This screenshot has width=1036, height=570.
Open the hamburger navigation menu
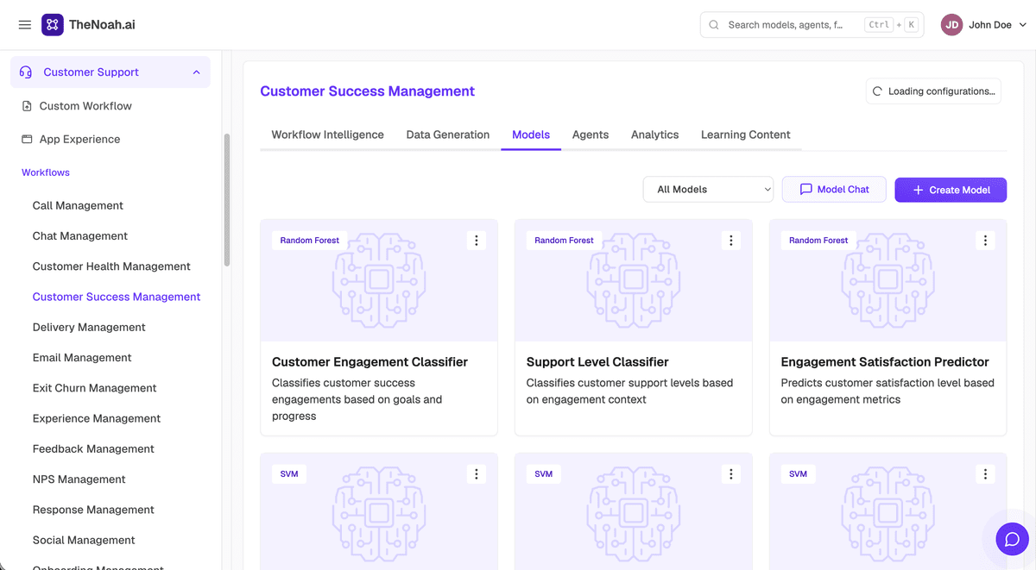point(25,25)
